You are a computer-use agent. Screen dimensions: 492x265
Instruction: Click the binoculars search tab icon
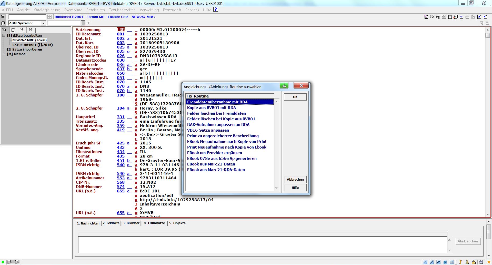[x=31, y=30]
